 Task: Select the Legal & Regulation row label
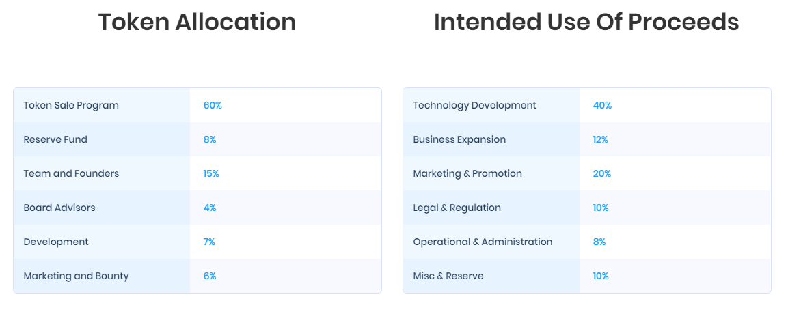point(457,208)
